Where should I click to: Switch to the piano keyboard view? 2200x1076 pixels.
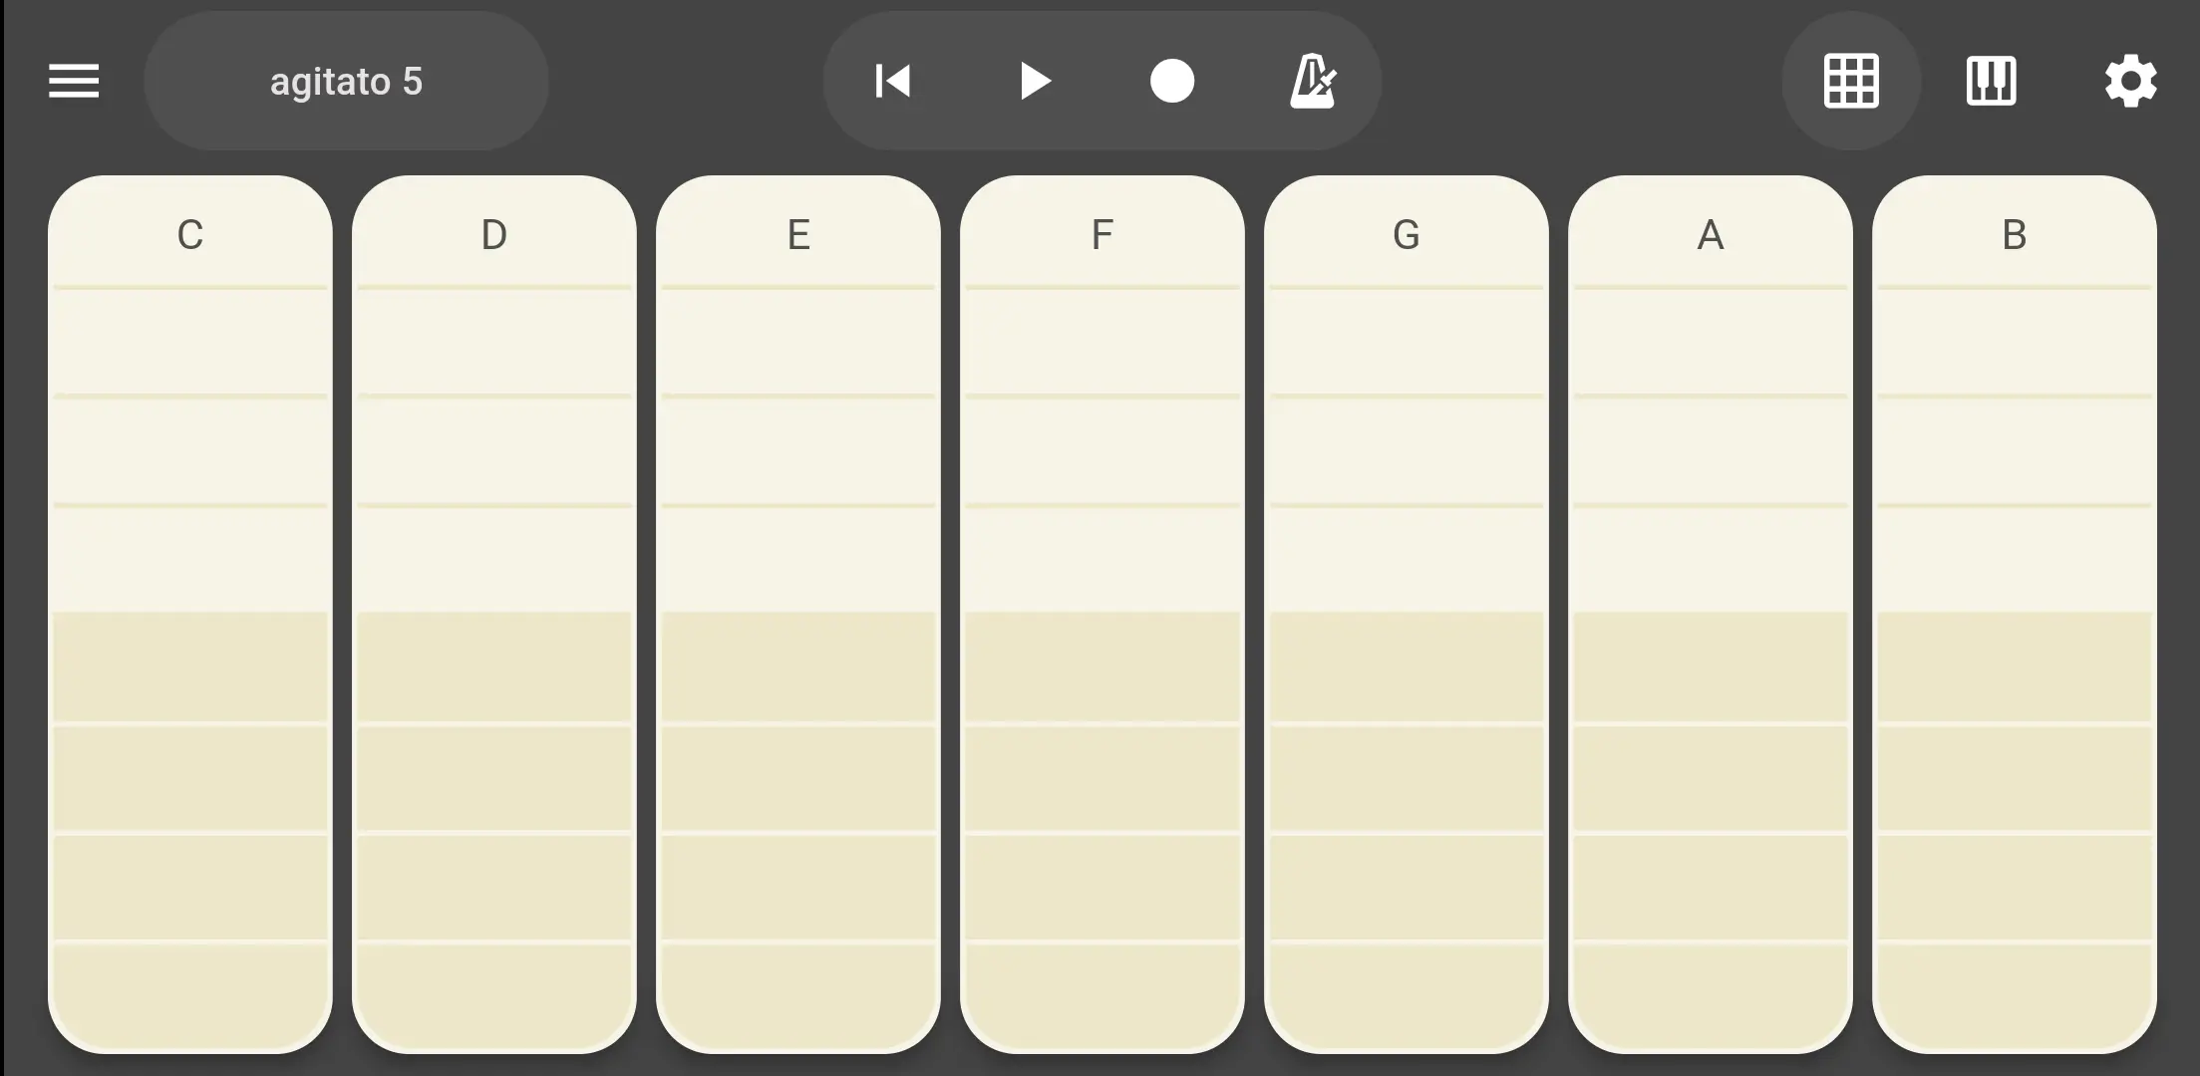(x=1991, y=81)
